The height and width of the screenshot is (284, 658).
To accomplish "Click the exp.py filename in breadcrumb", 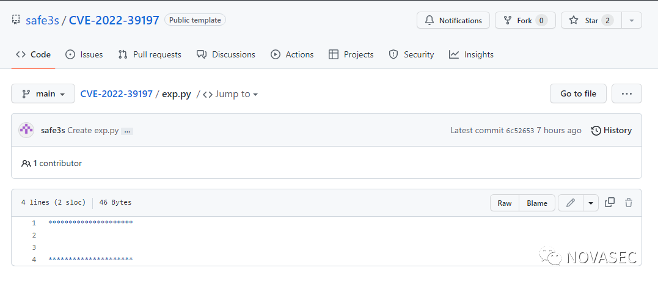I will click(x=176, y=94).
